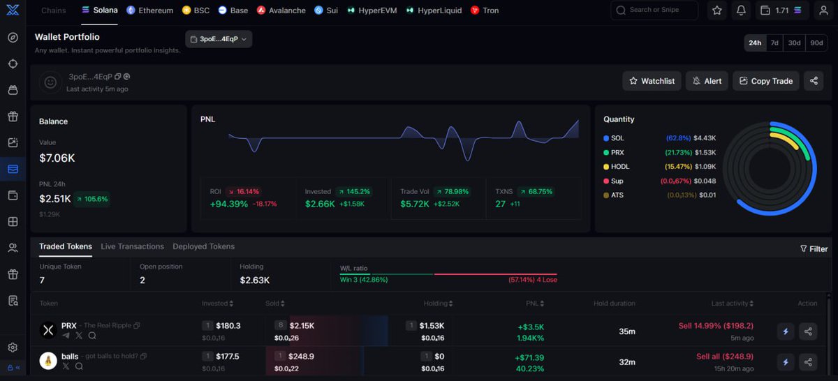The width and height of the screenshot is (838, 381).
Task: Select 7d time range
Action: [774, 43]
